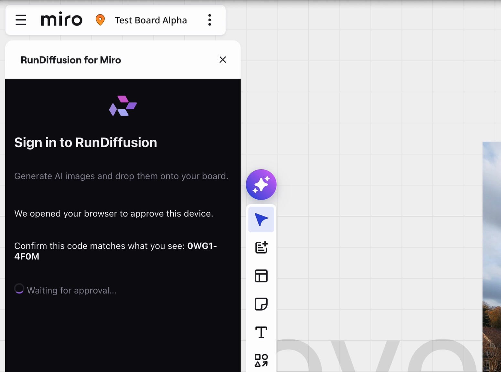The image size is (501, 372).
Task: Click the 'Generate AI images' description text
Action: (x=121, y=176)
